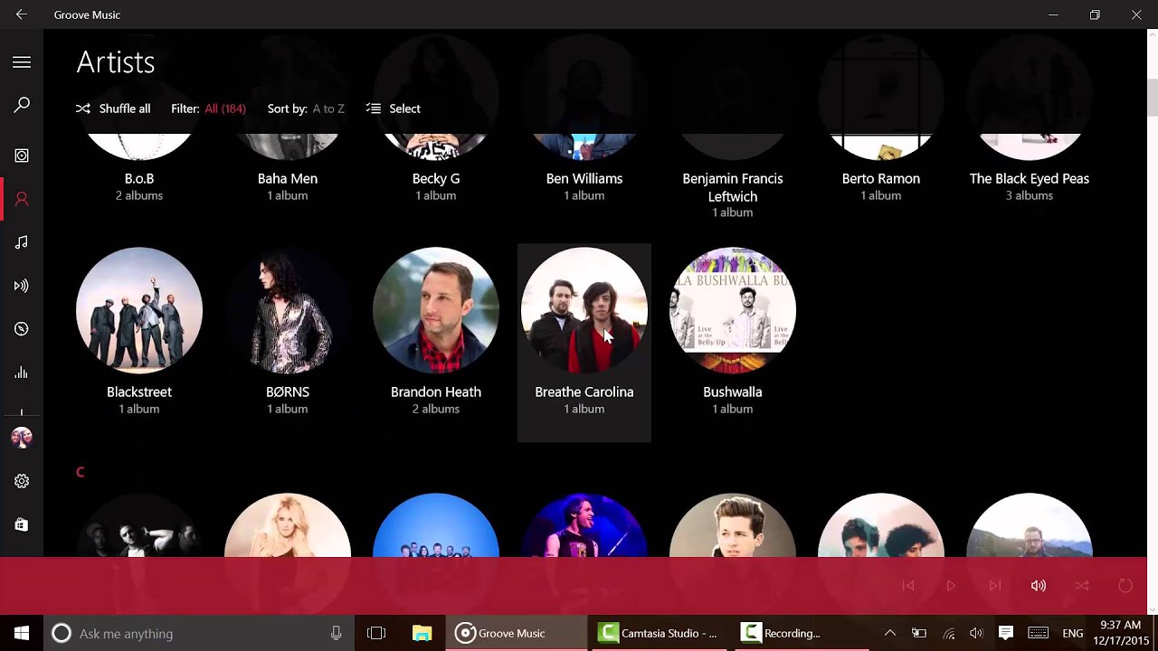Open blonde artist thumbnail under C

(288, 525)
